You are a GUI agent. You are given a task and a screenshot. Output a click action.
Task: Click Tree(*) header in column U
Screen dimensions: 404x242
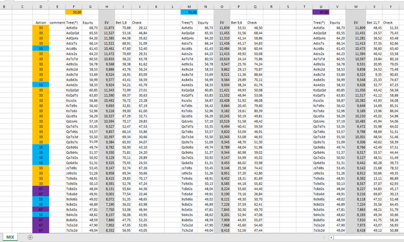point(321,23)
